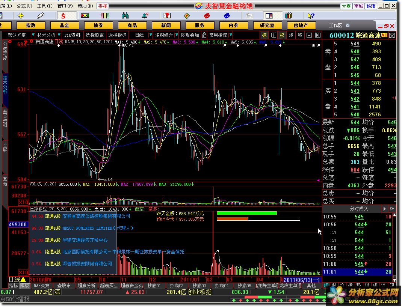The height and width of the screenshot is (307, 402).
Task: Click the red circular logo icon
Action: point(207,16)
